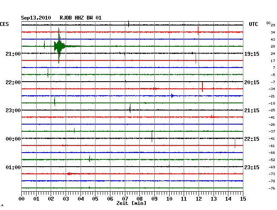Select the "01:00" local time label
Image resolution: width=277 pixels, height=210 pixels.
[x=13, y=167]
